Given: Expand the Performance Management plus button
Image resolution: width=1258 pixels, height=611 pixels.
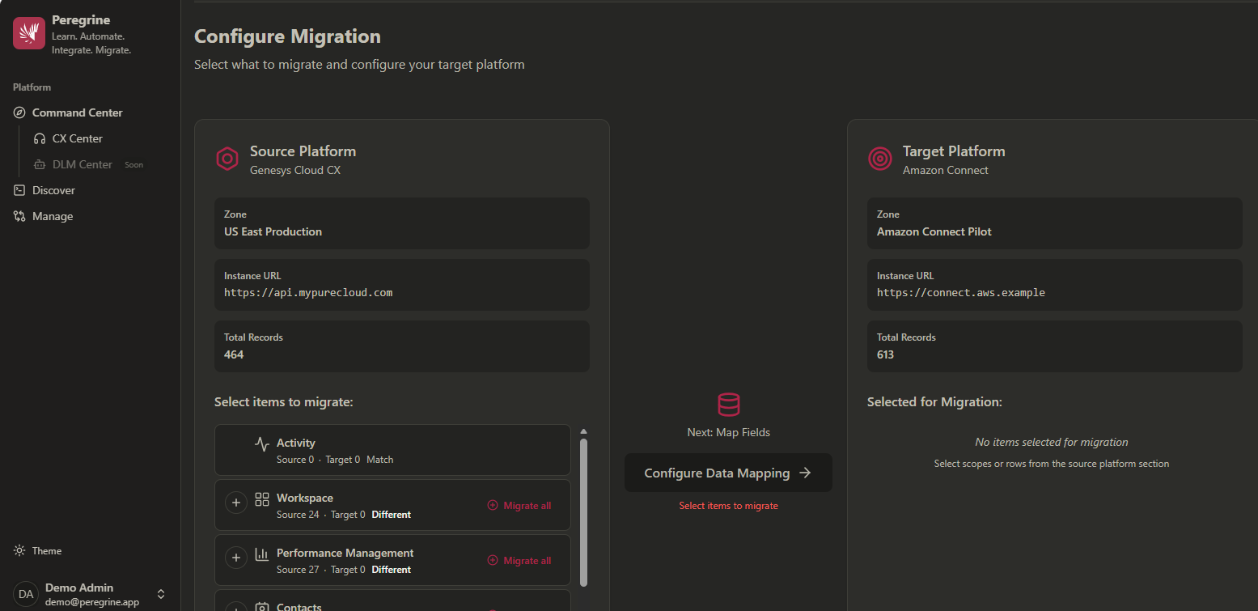Looking at the screenshot, I should 236,558.
